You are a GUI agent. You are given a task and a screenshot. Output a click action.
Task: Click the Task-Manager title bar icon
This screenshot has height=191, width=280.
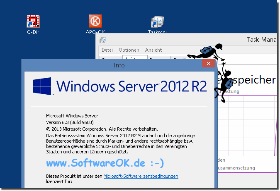[x=103, y=40]
